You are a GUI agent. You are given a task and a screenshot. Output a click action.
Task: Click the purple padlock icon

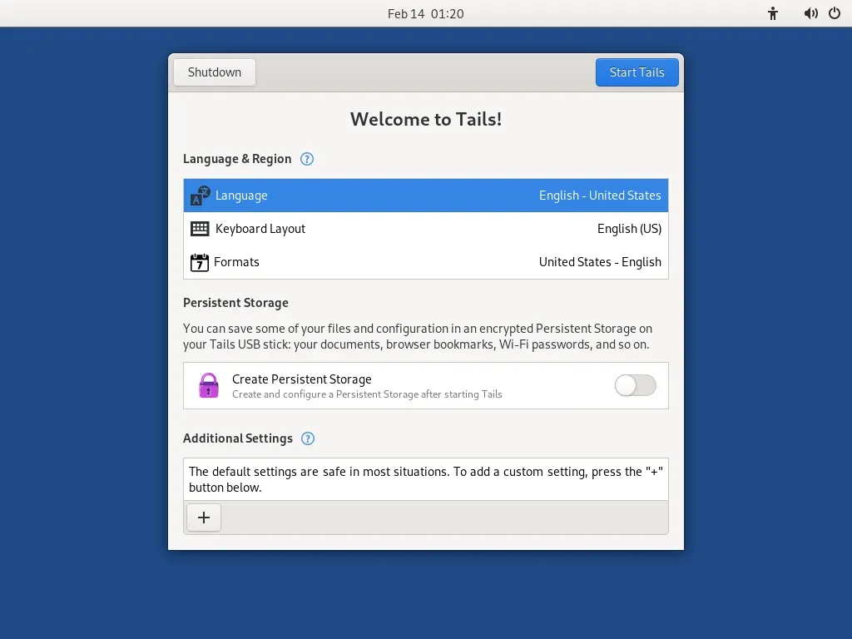[x=208, y=385]
